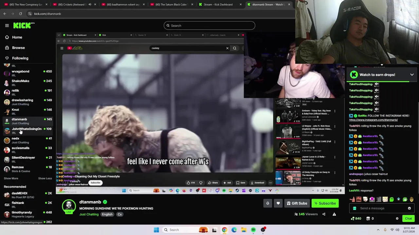Expand hidden system tray icons chevron
This screenshot has height=235, width=419.
coord(378,230)
